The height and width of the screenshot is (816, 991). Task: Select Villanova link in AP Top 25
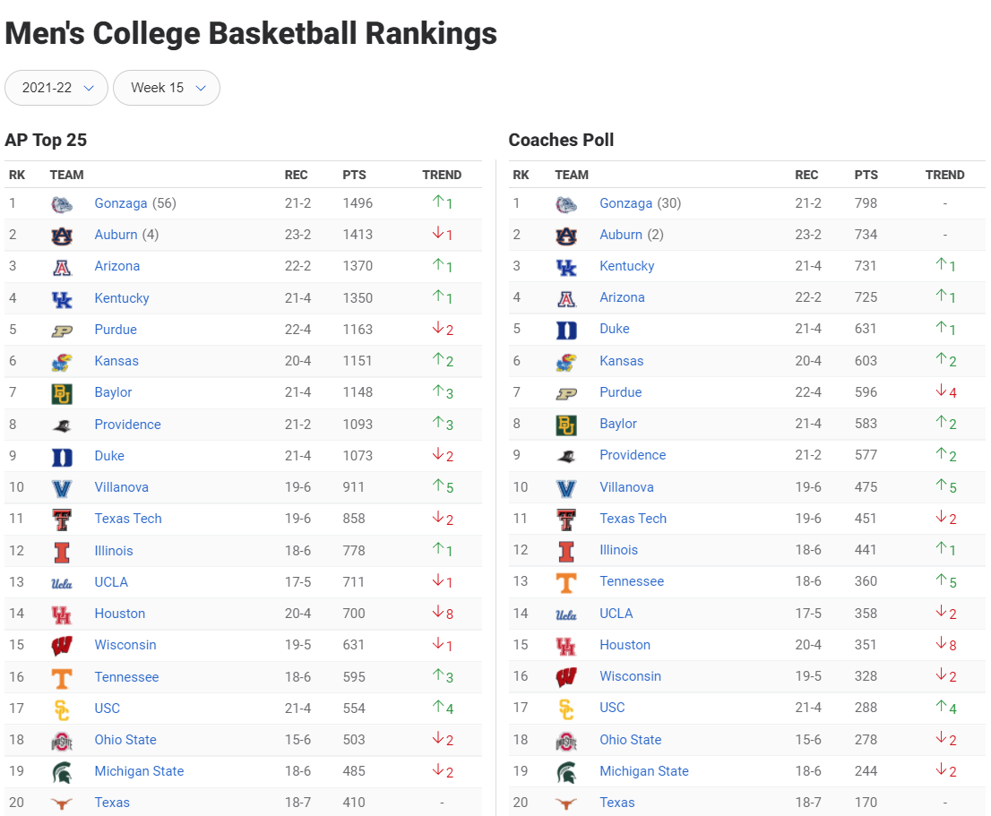point(122,487)
